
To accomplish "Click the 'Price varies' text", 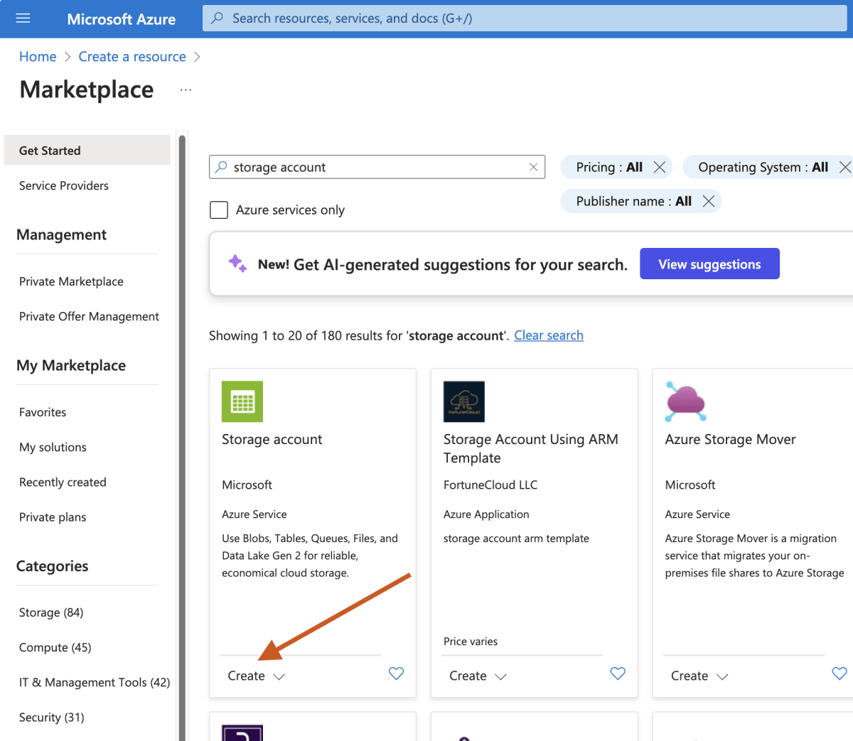I will click(x=471, y=642).
